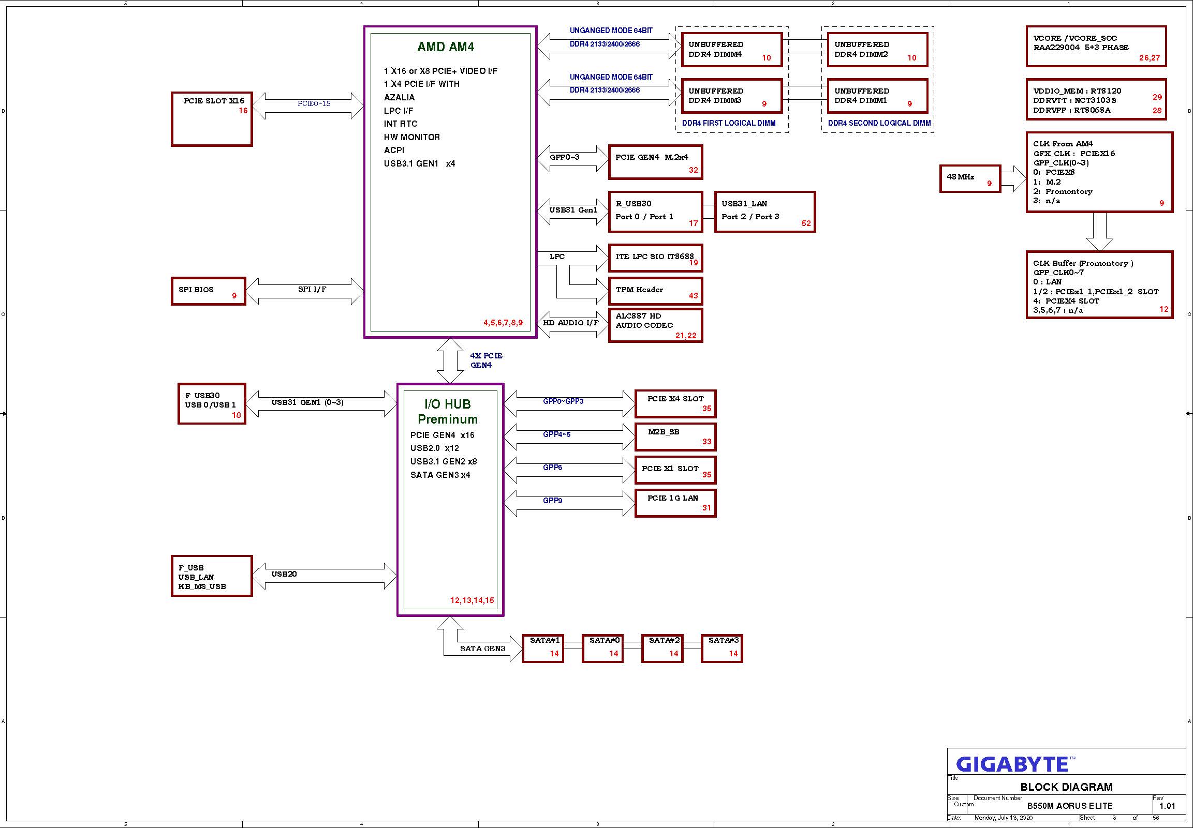The width and height of the screenshot is (1193, 828).
Task: Select document number "B550M AORUS ELITE"
Action: point(1070,806)
